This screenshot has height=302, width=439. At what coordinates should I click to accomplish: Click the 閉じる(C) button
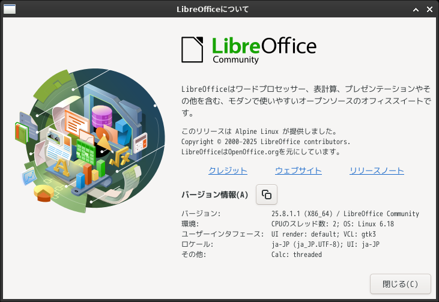point(401,284)
